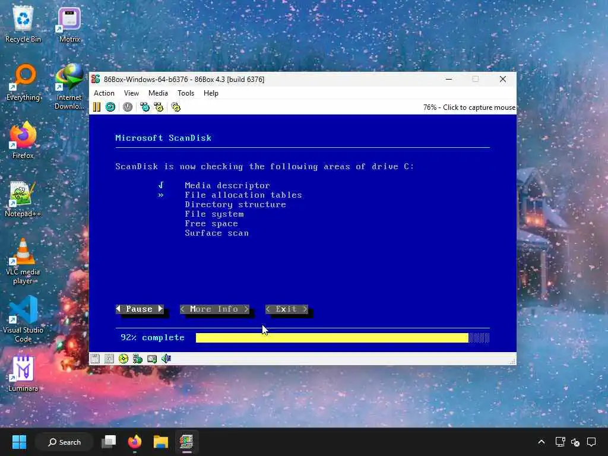The image size is (608, 456).
Task: Click 'Surface scan' line
Action: pyautogui.click(x=217, y=233)
